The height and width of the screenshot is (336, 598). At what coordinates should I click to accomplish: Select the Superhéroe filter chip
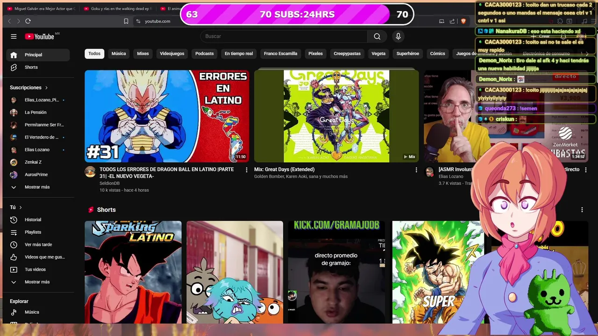click(x=408, y=54)
